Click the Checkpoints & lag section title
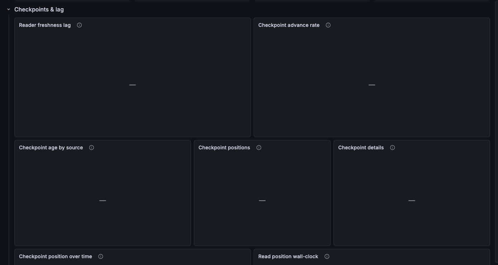The width and height of the screenshot is (498, 265). click(39, 10)
